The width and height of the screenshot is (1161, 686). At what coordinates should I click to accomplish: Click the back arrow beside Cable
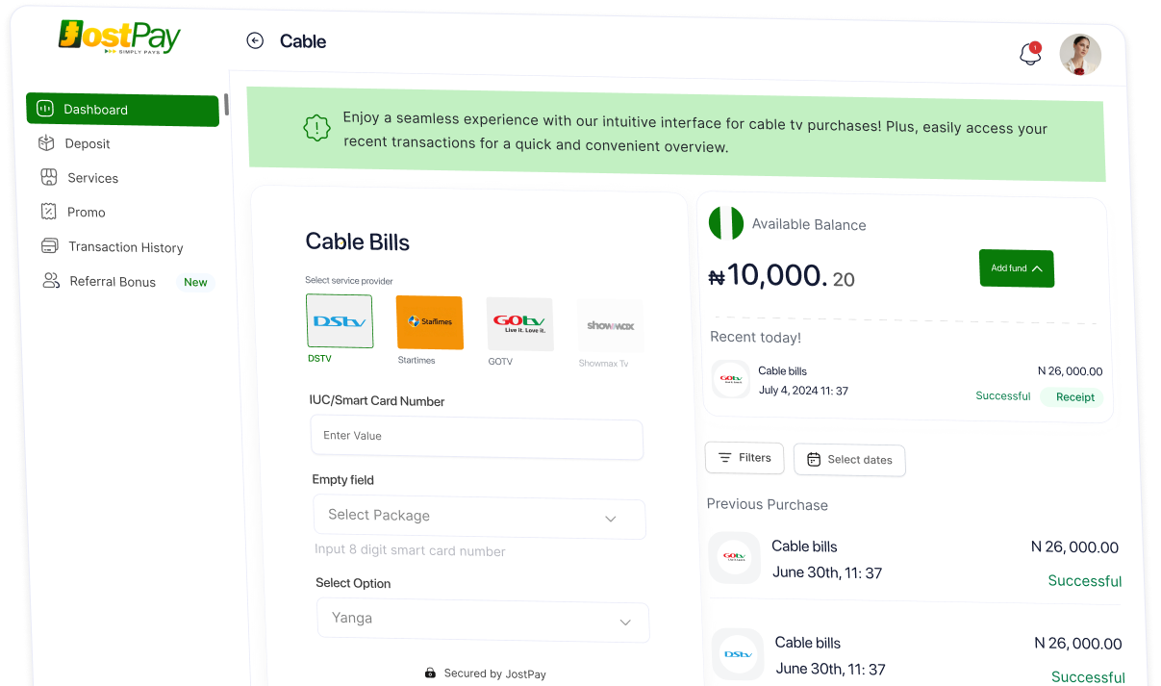coord(255,40)
